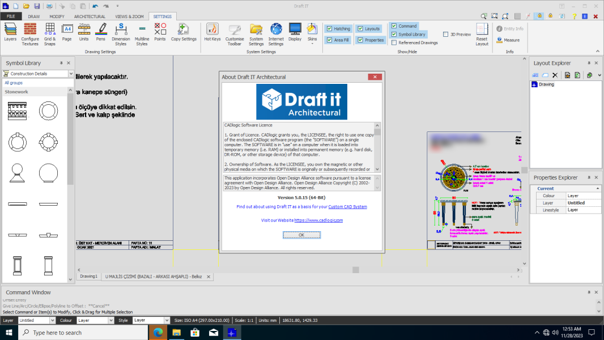Toggle the Properties checkbox
This screenshot has height=340, width=604.
360,40
